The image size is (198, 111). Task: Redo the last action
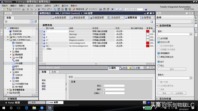(x=49, y=9)
